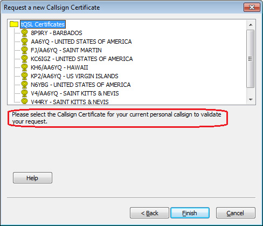Go to previous step with Back button
Viewport: 263px width, 226px height.
coord(149,213)
